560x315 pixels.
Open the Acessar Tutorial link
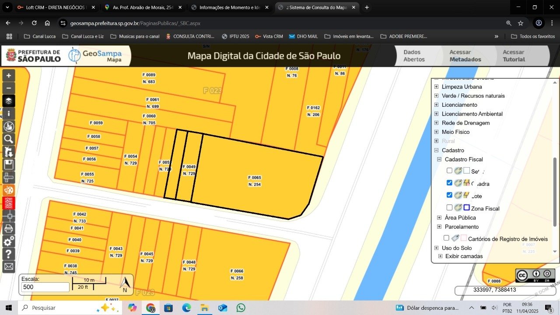click(513, 56)
